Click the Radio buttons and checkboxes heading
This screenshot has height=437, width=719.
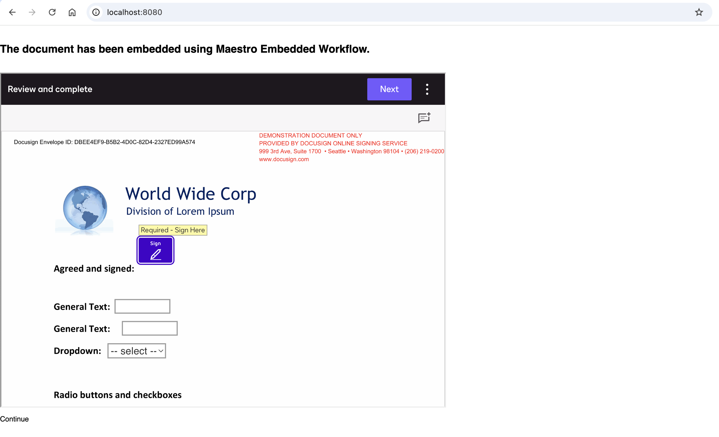coord(118,395)
